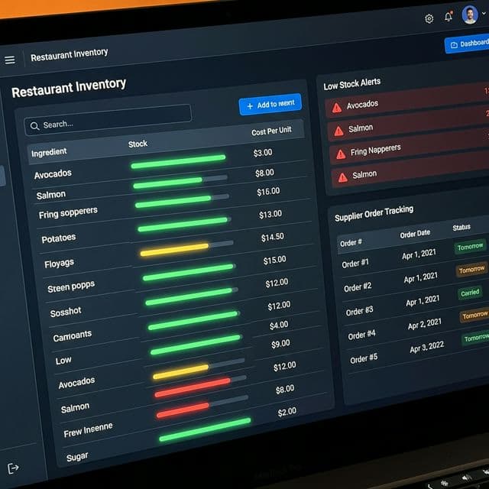Screen dimensions: 489x489
Task: Click the Potatoes stock bar
Action: [x=184, y=224]
